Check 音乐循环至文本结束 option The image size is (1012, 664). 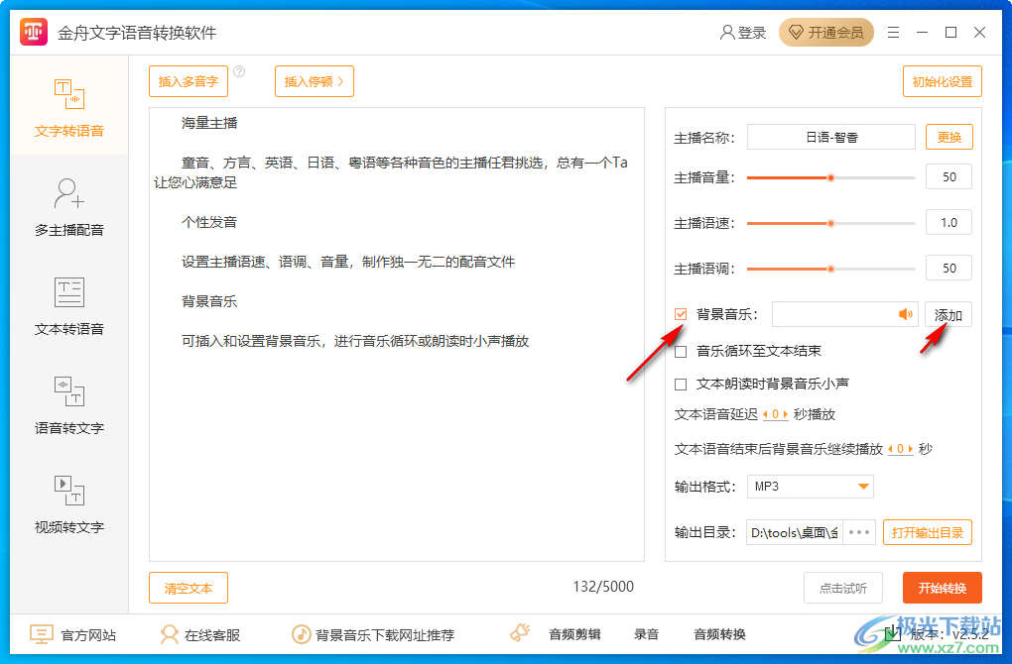point(682,350)
